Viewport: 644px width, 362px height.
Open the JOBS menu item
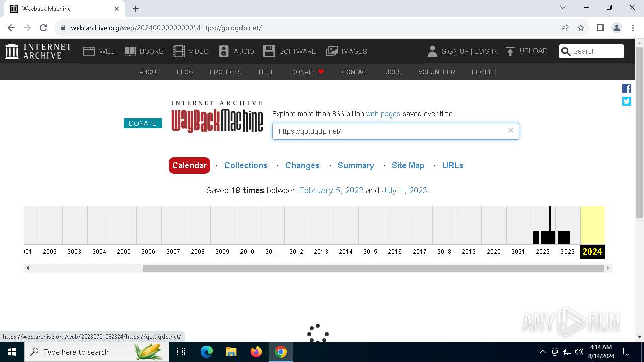pos(394,72)
